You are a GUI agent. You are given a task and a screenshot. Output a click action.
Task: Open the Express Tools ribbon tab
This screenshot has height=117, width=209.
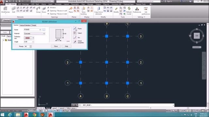pyautogui.click(x=141, y=4)
